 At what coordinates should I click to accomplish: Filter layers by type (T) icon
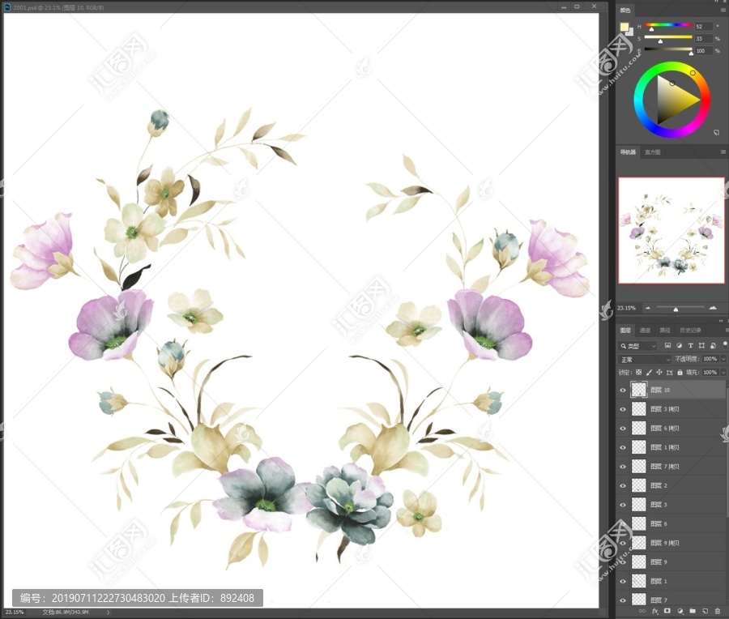(x=690, y=345)
